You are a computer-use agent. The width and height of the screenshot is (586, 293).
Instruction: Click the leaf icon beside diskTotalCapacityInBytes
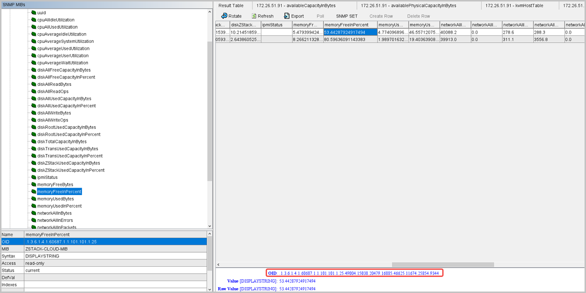coord(34,142)
